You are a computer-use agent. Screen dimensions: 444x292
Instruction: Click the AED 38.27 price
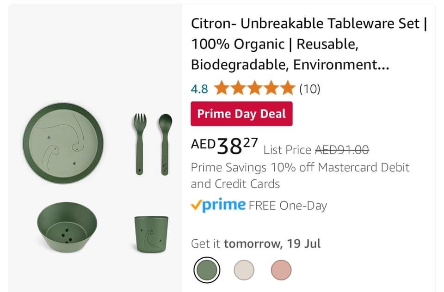[x=225, y=146]
